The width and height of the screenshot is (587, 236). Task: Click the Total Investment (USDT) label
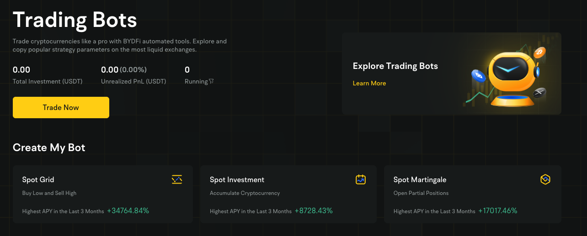48,81
